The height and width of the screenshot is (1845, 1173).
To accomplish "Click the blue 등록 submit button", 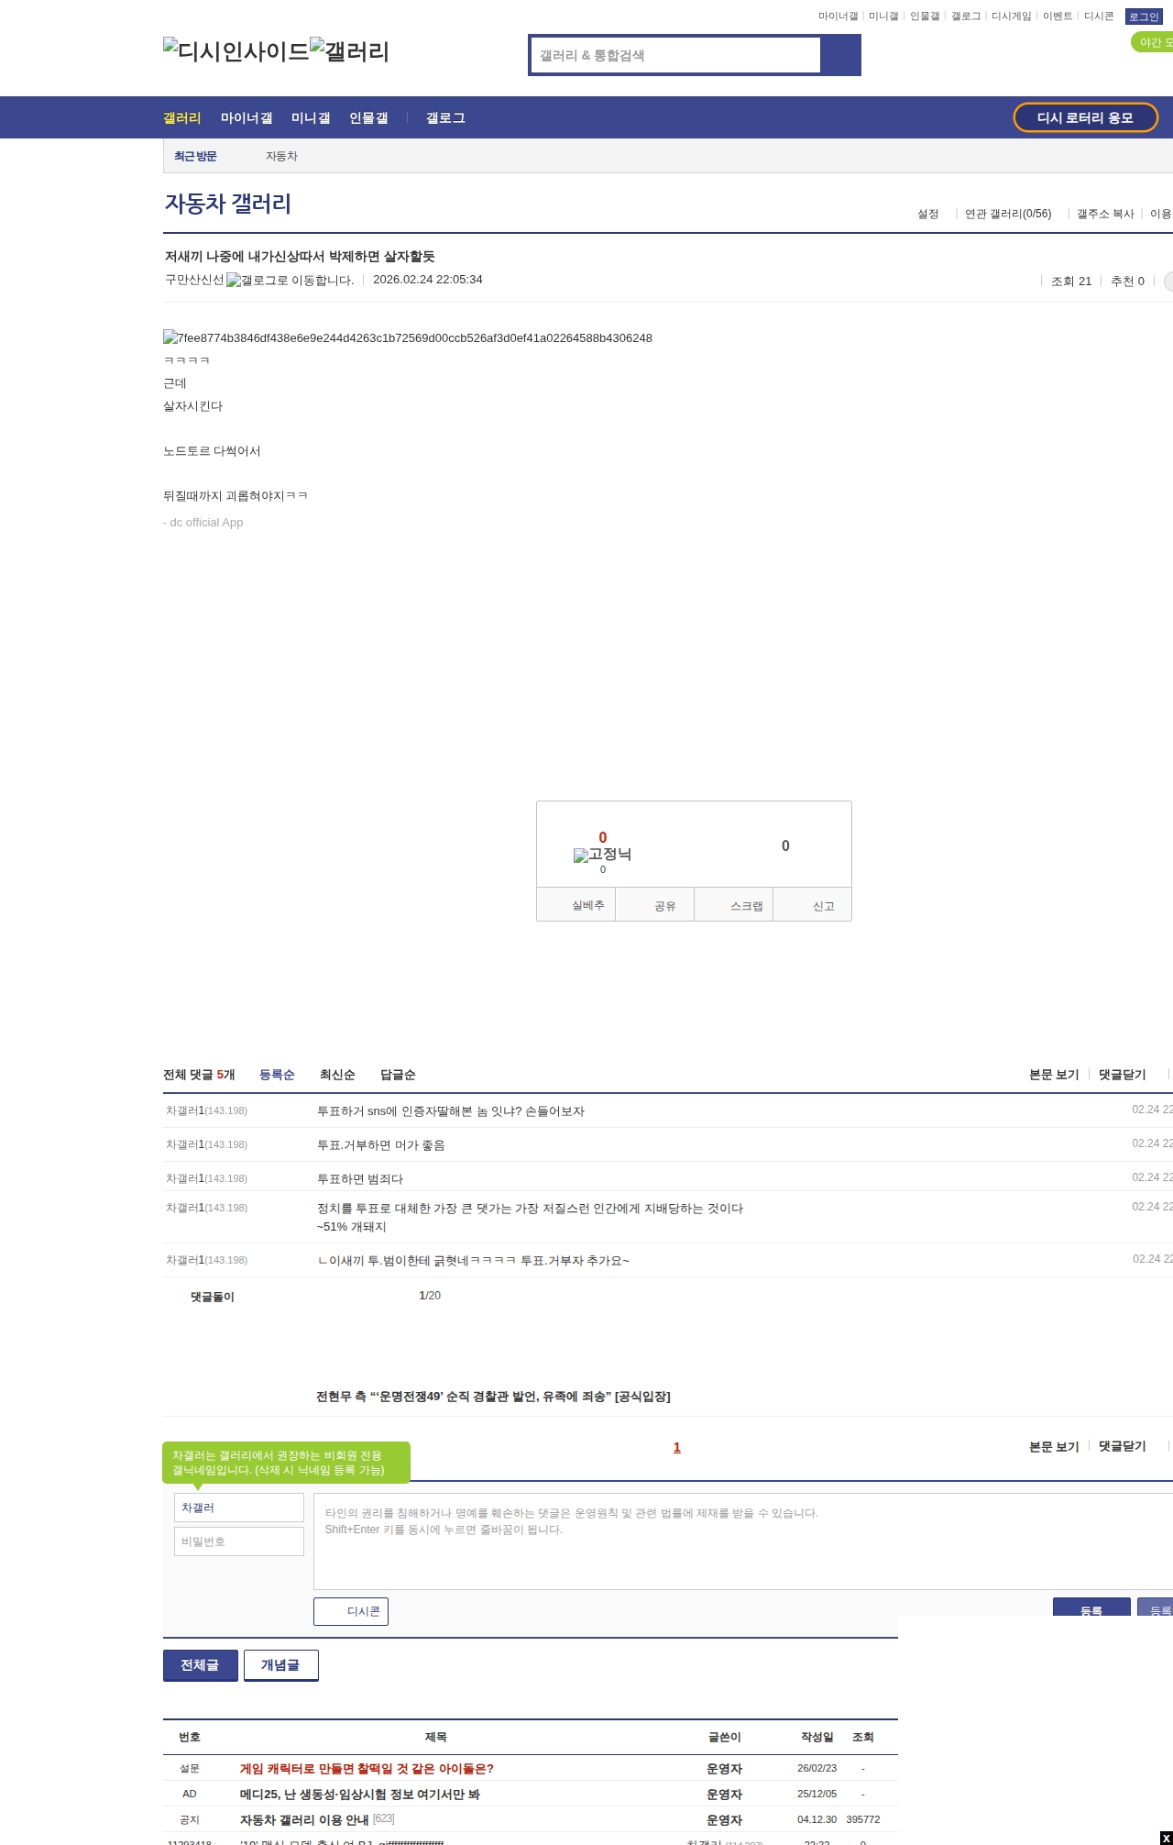I will tap(1091, 1608).
